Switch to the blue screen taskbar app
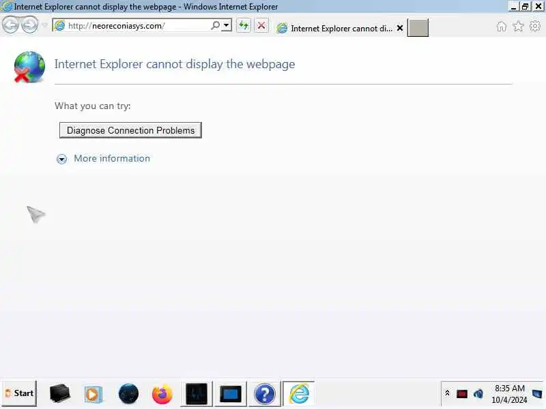The width and height of the screenshot is (546, 409). coord(231,394)
